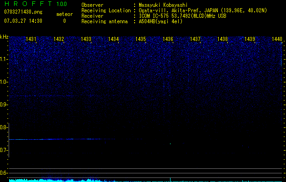Click the Receiving antenna label
This screenshot has height=182, width=286.
[x=105, y=21]
